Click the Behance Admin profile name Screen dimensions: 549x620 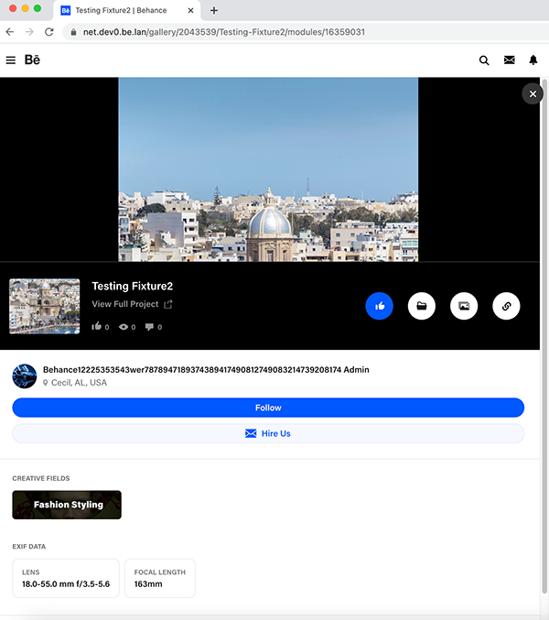206,370
